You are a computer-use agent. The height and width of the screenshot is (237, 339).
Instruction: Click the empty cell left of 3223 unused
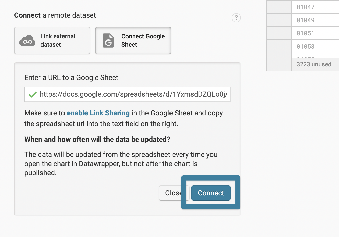click(279, 64)
